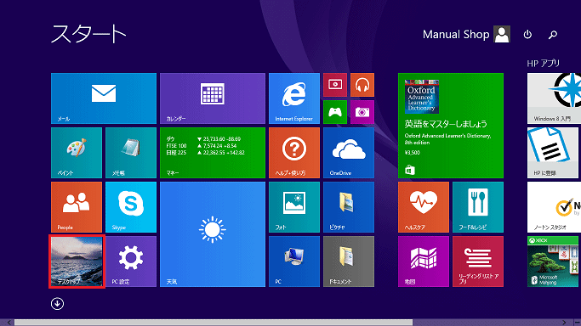The height and width of the screenshot is (326, 581).
Task: Launch the Internet Explorer tile
Action: pos(293,98)
